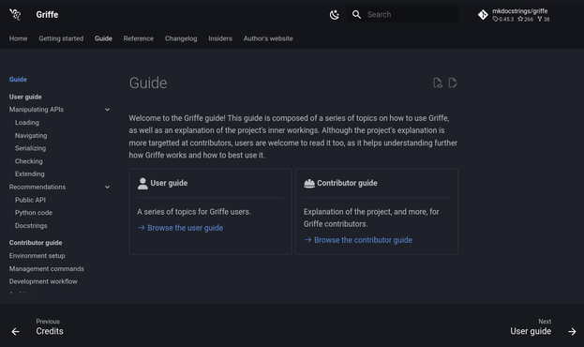Open the Python code sidebar page
Image resolution: width=584 pixels, height=347 pixels.
pyautogui.click(x=34, y=213)
